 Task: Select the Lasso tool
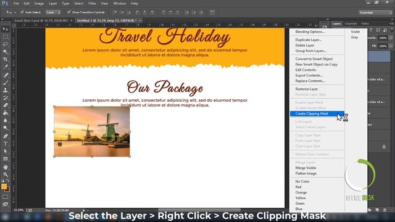6,44
